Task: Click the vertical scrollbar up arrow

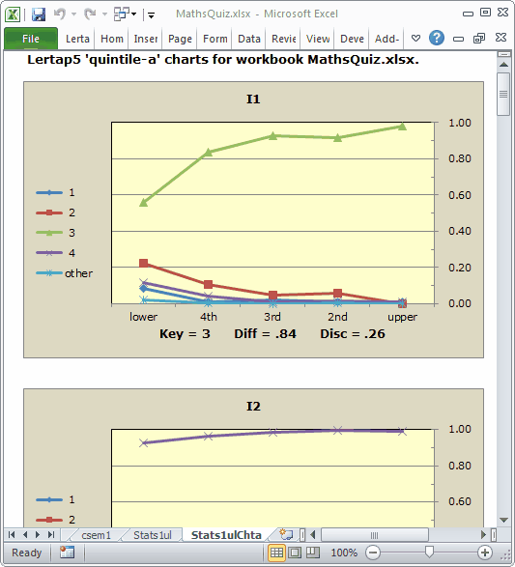Action: click(503, 65)
